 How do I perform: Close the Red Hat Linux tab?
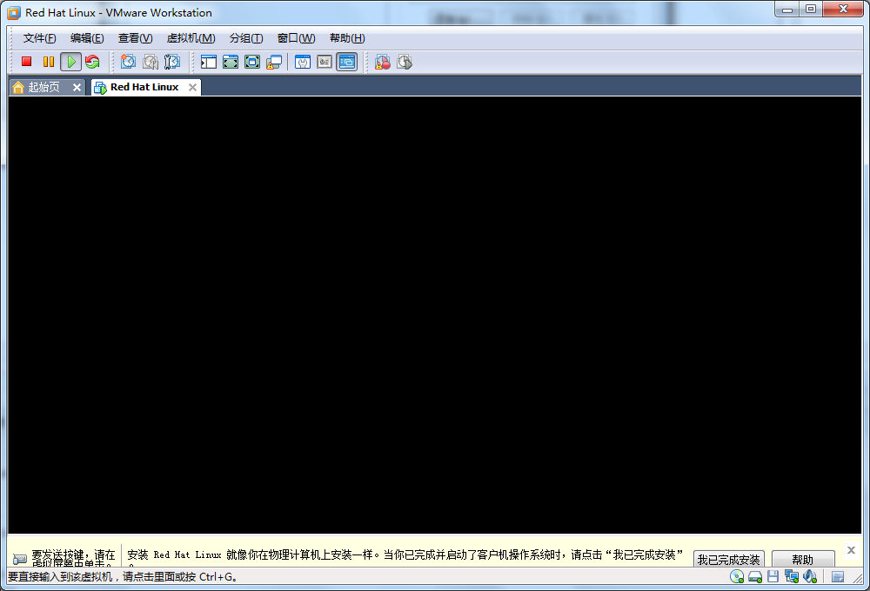pos(192,87)
